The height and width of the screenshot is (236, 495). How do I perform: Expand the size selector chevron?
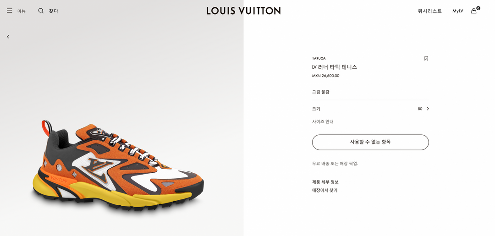[x=428, y=109]
